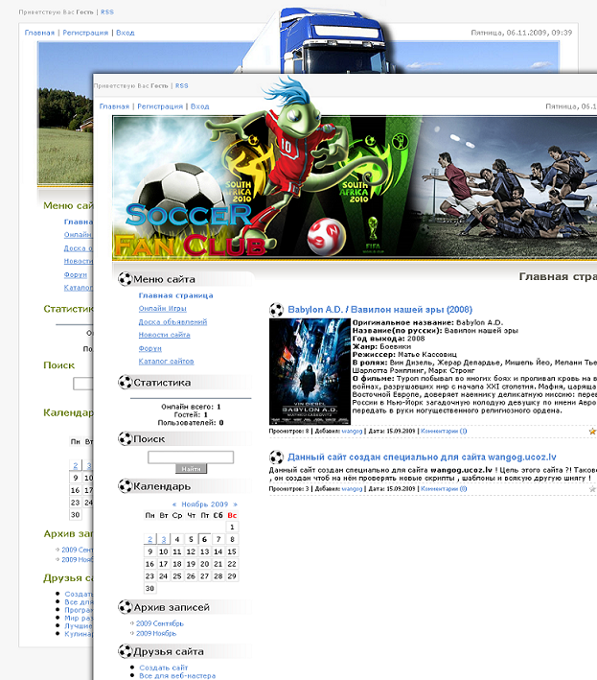
Task: Click day 30 in the front calendar
Action: point(149,589)
